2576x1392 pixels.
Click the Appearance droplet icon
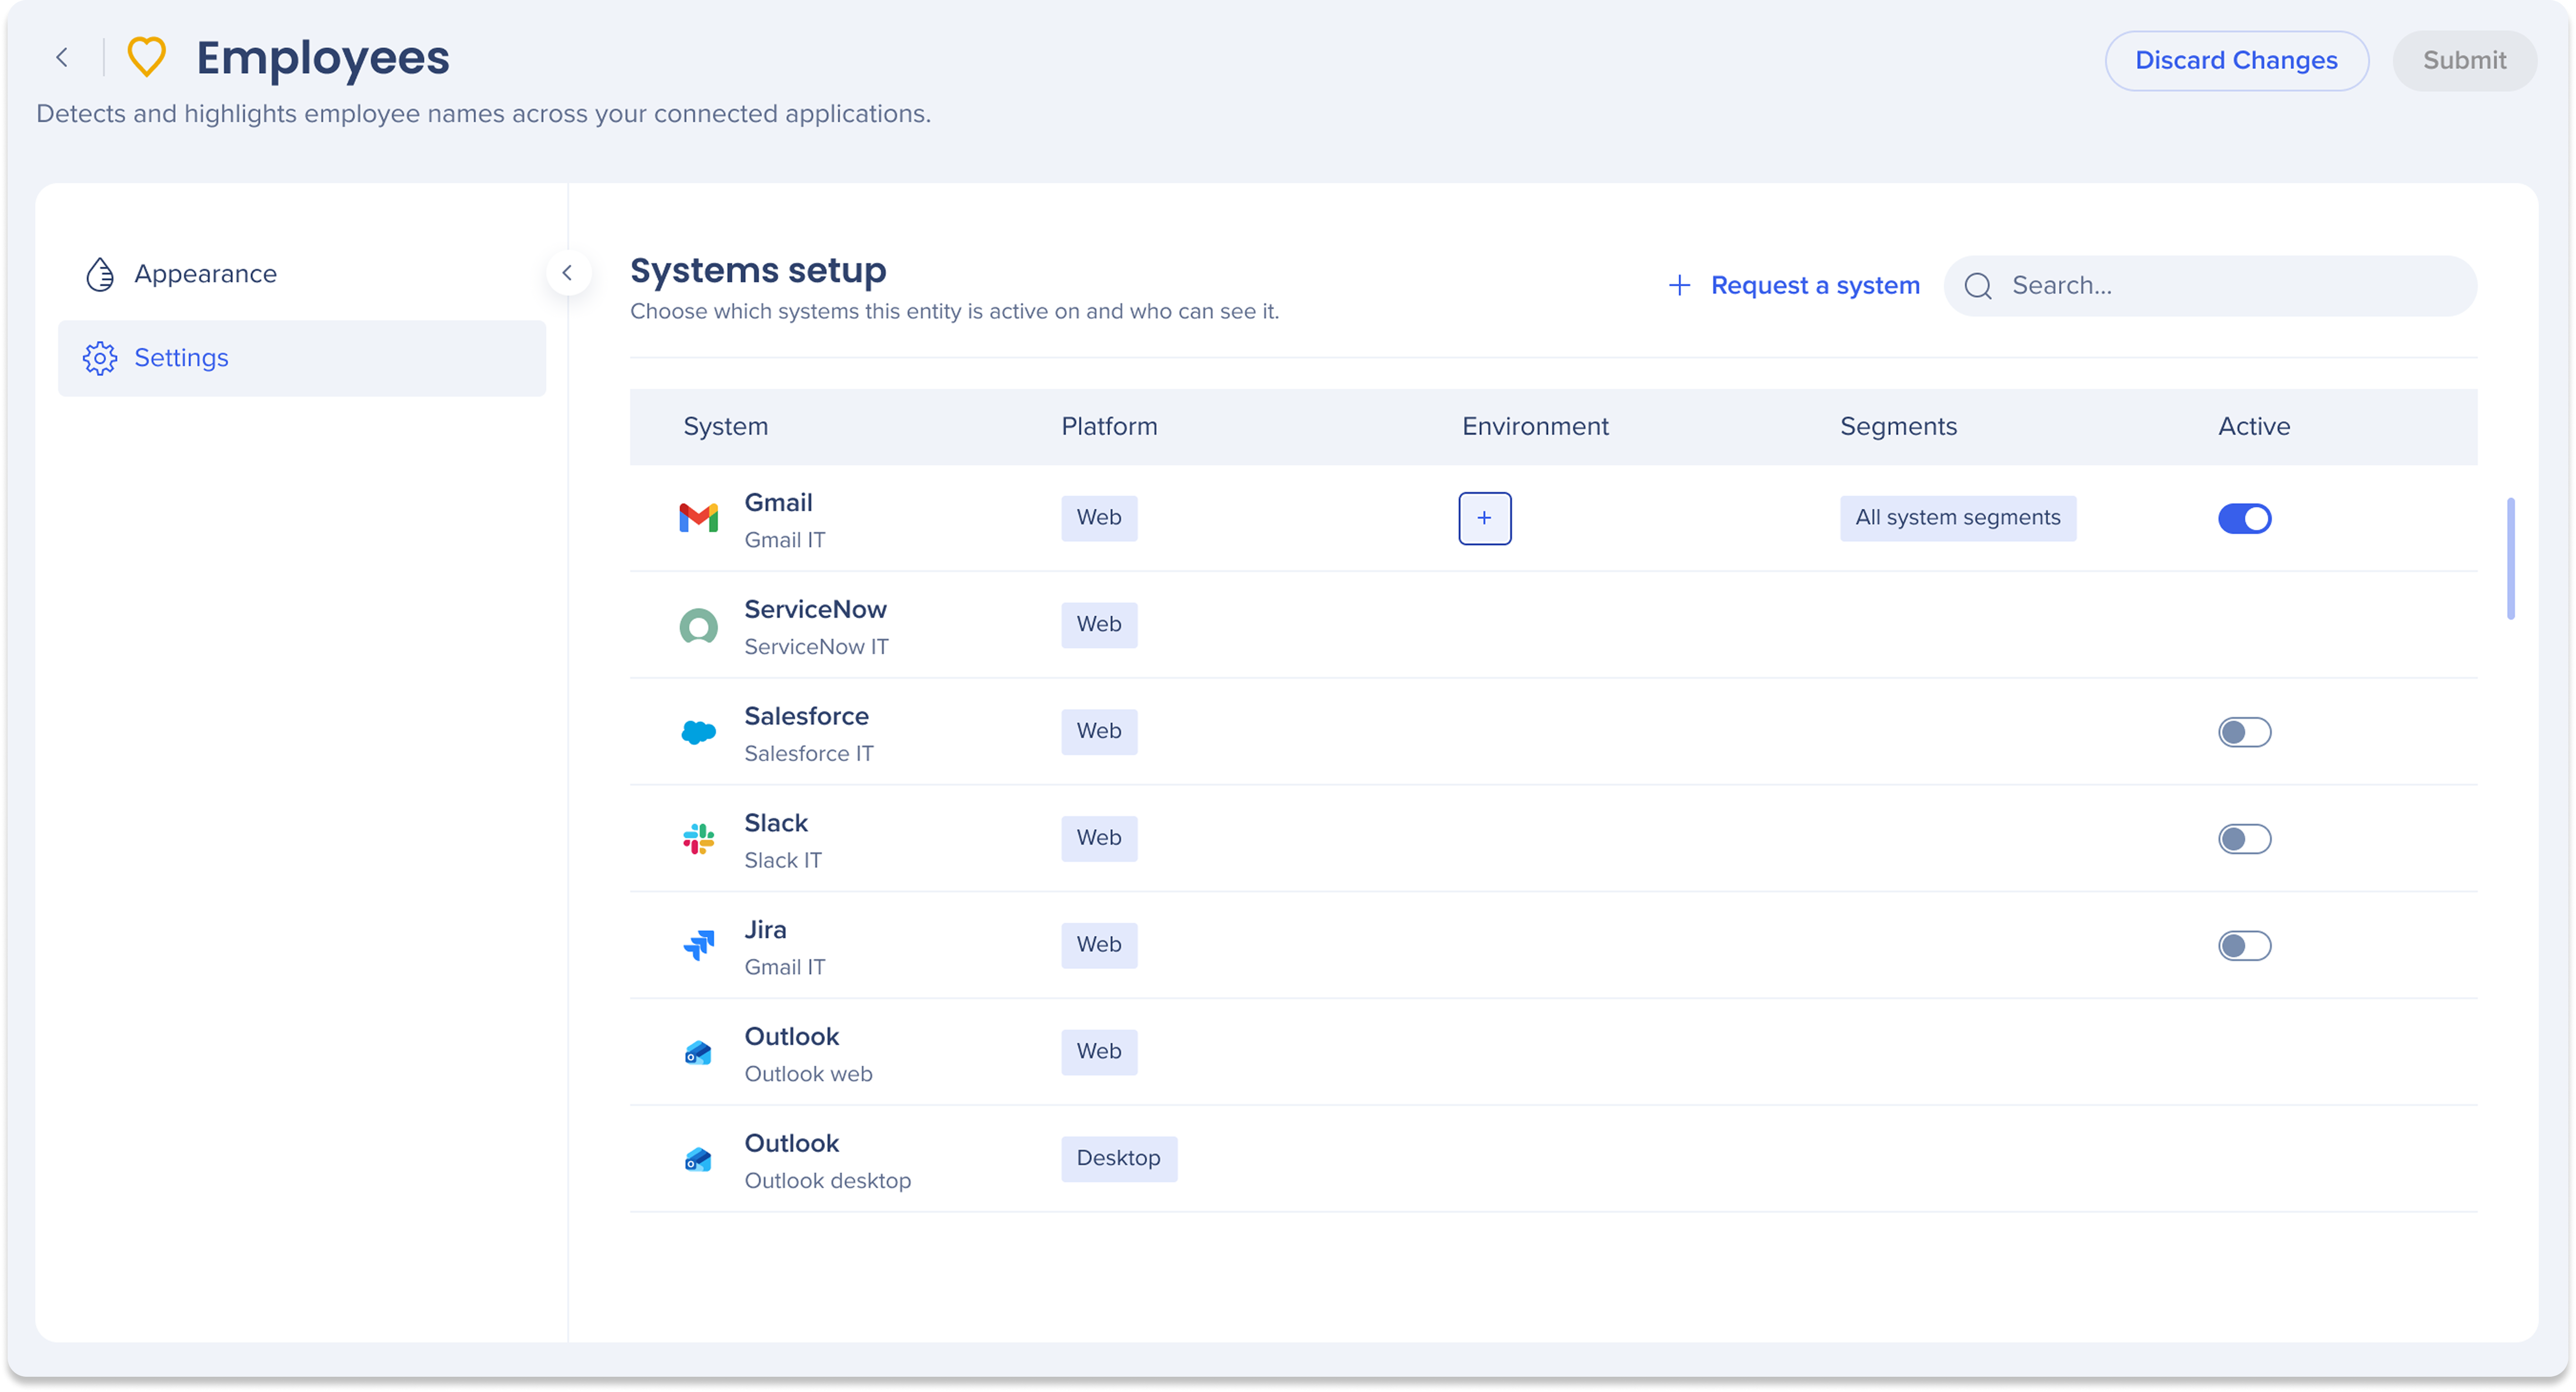point(100,274)
